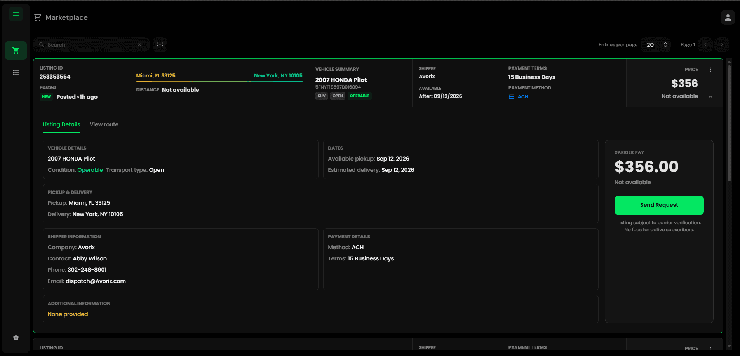Click the 15 Business Days payment terms header

pyautogui.click(x=532, y=77)
